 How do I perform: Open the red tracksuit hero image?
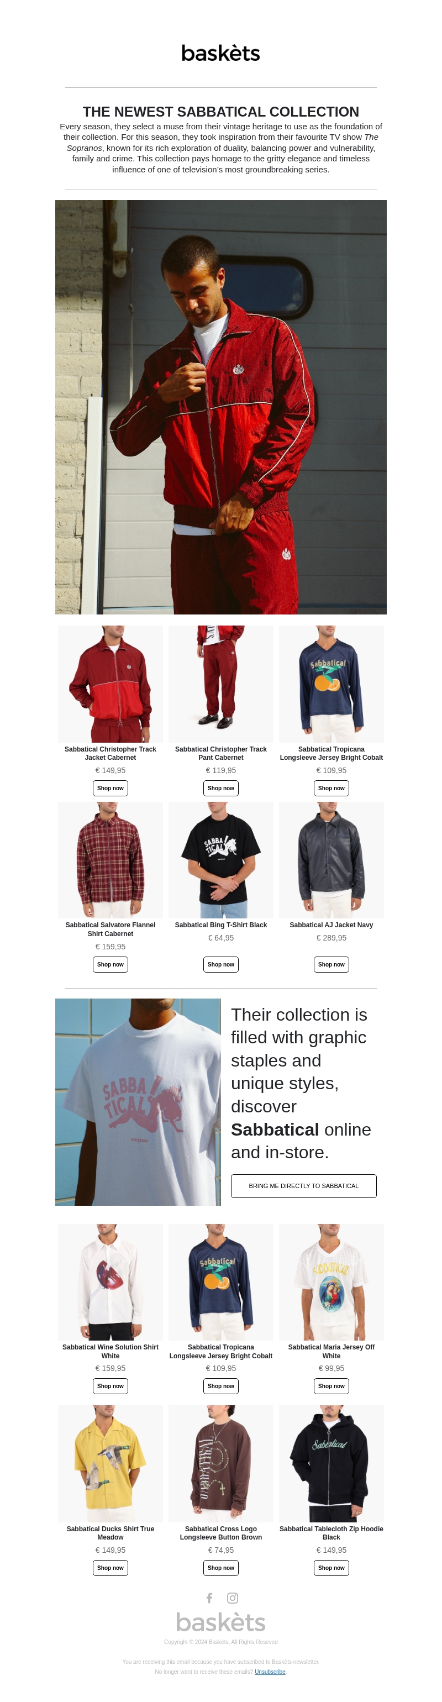[220, 407]
